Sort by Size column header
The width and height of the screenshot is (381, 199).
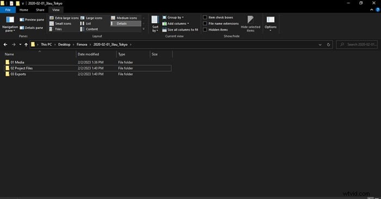[161, 54]
